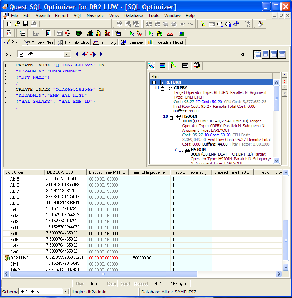Screen dimensions: 292x298
Task: Jump to last SQL with the blue arrow
Action: [x=102, y=54]
